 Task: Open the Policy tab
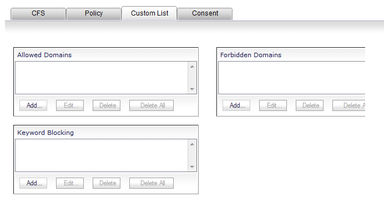[94, 13]
